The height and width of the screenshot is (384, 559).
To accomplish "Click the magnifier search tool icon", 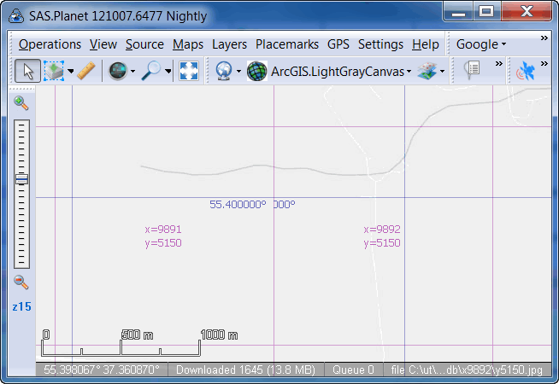I will pyautogui.click(x=151, y=71).
